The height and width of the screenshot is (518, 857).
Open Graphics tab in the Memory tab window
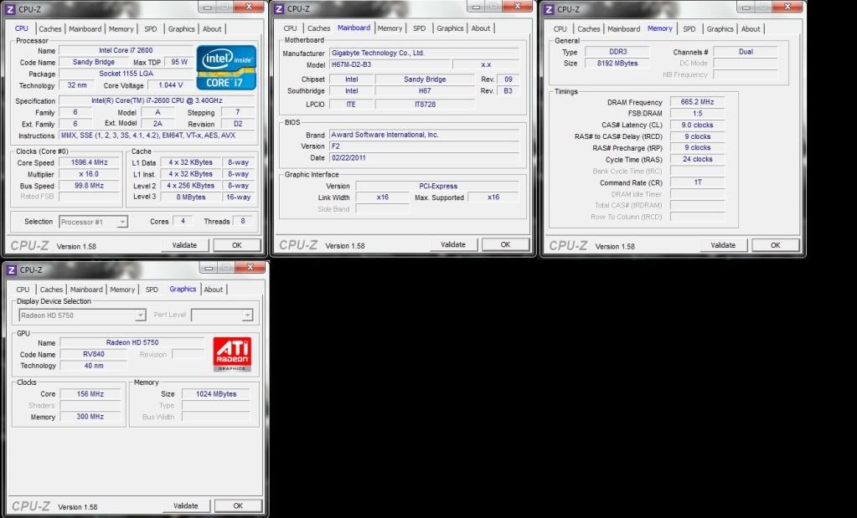click(720, 29)
